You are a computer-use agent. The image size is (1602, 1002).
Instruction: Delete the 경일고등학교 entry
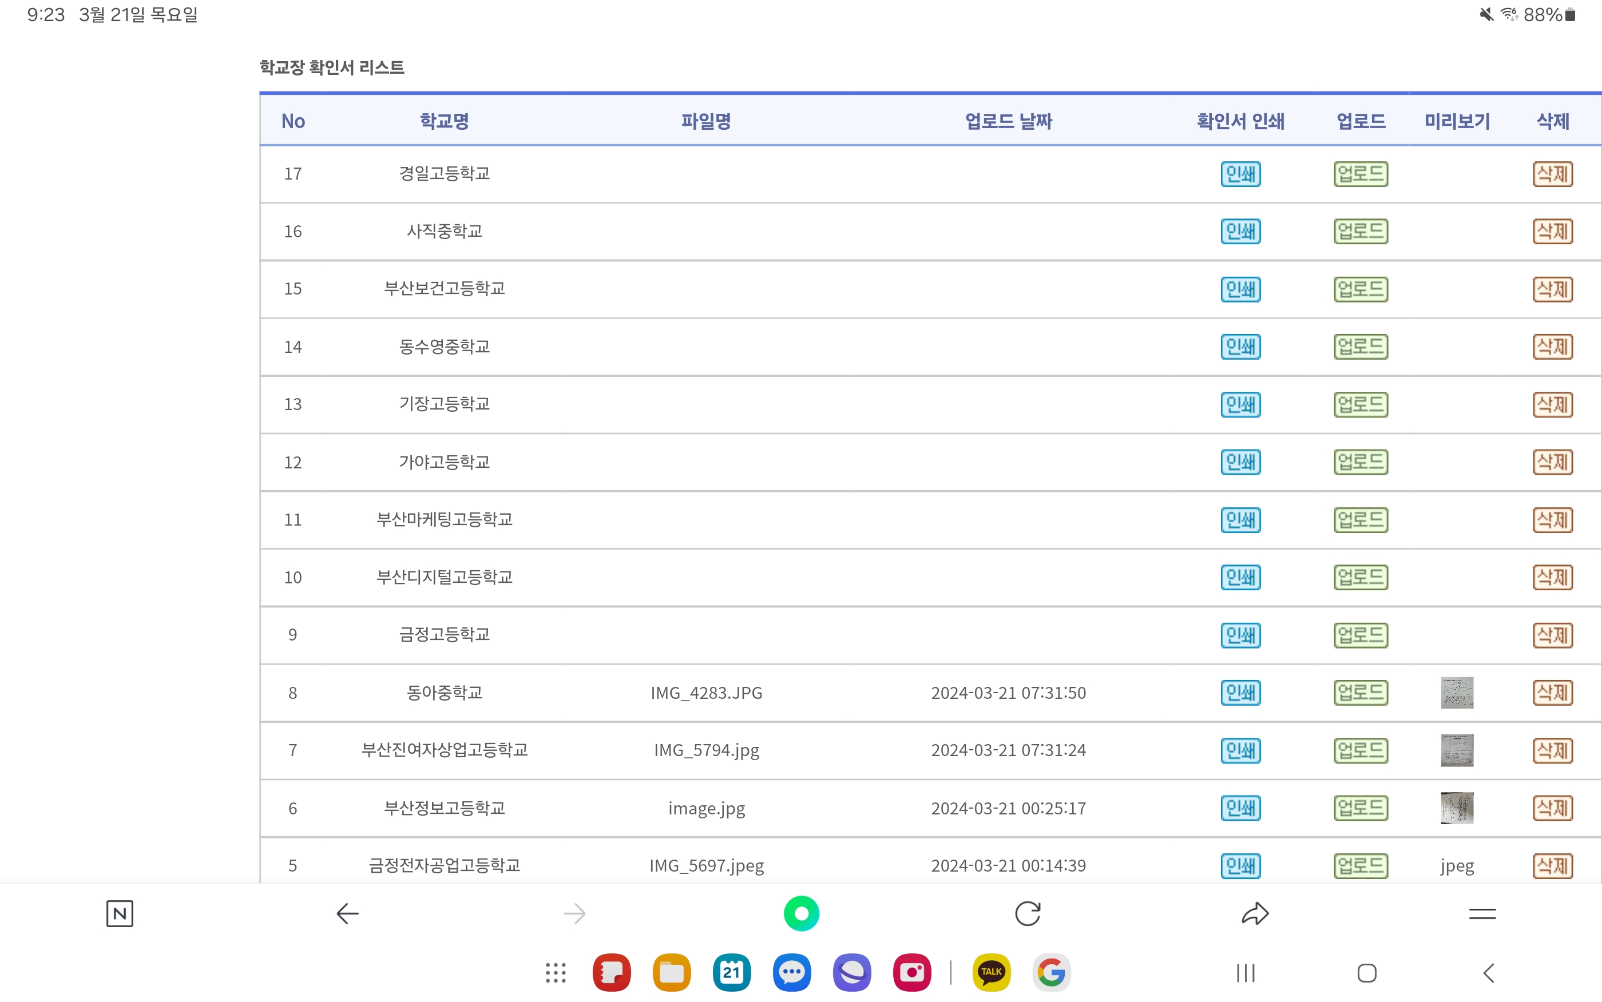1553,174
